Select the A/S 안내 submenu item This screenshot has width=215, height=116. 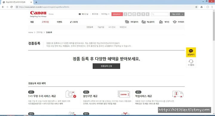[x=112, y=27]
